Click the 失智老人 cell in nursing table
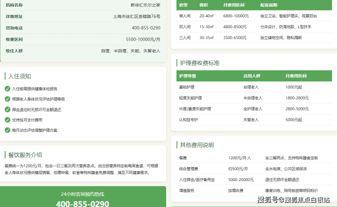 coord(251,120)
